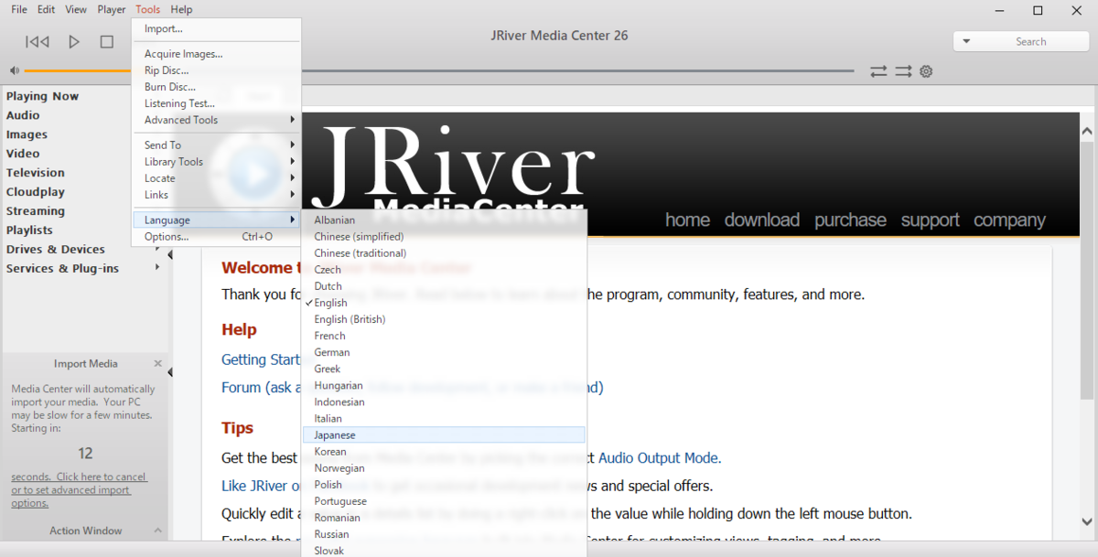Open Playlists in sidebar
Screen dimensions: 1098x557
[29, 230]
